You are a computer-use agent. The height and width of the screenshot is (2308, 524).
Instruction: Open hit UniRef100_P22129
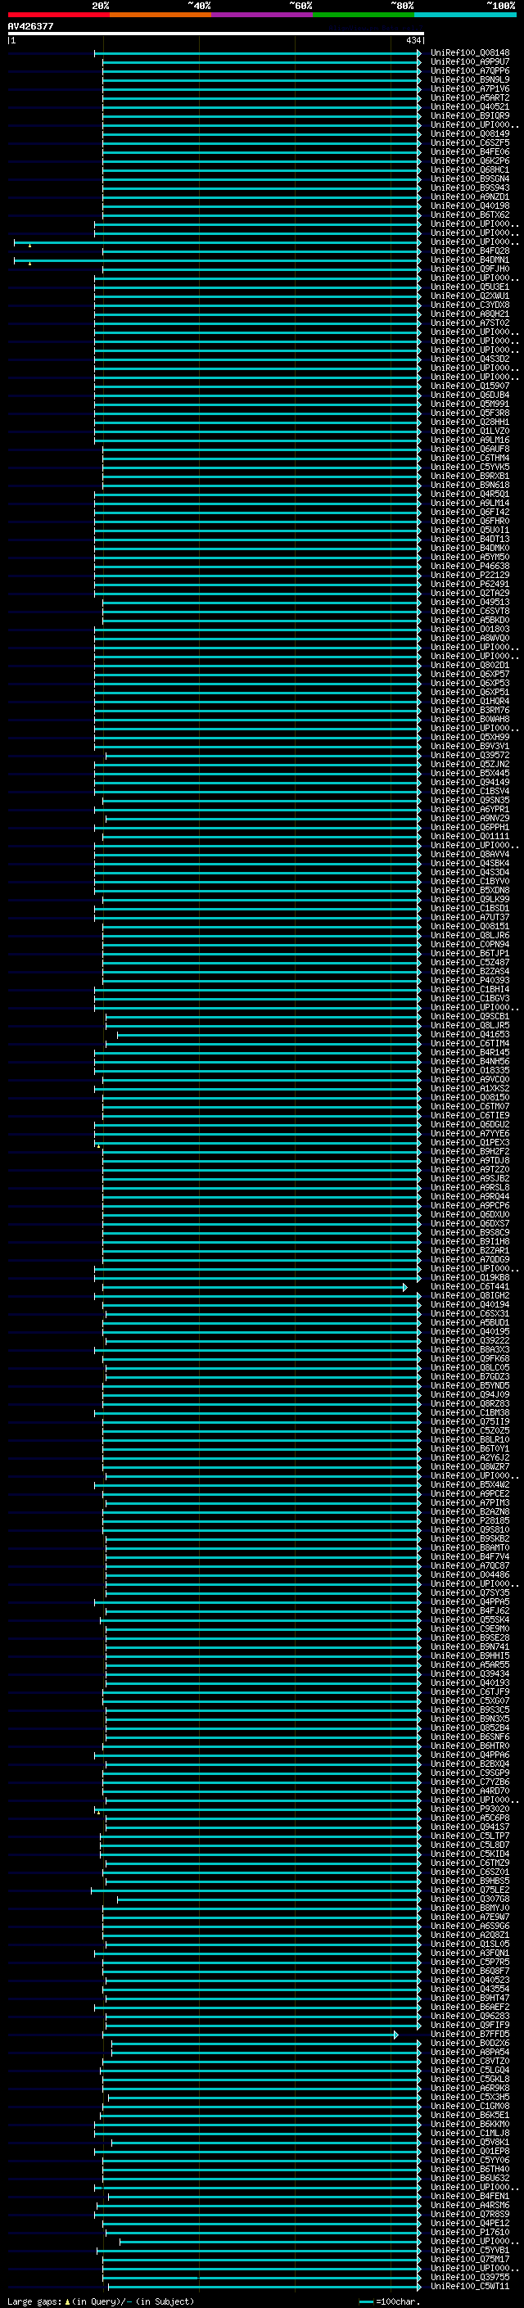click(x=470, y=576)
